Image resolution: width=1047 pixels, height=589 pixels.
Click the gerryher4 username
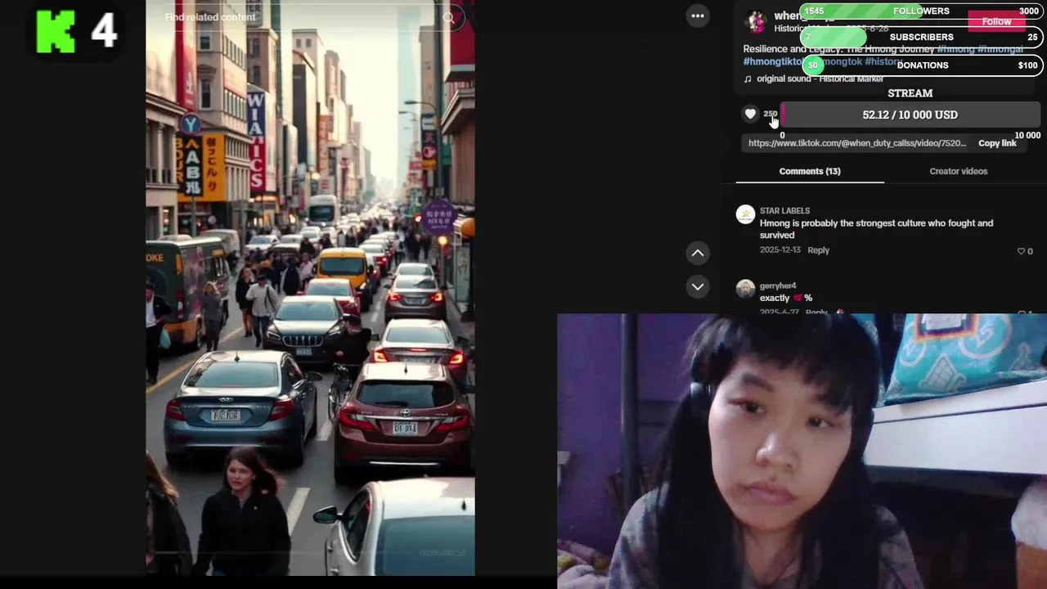778,286
